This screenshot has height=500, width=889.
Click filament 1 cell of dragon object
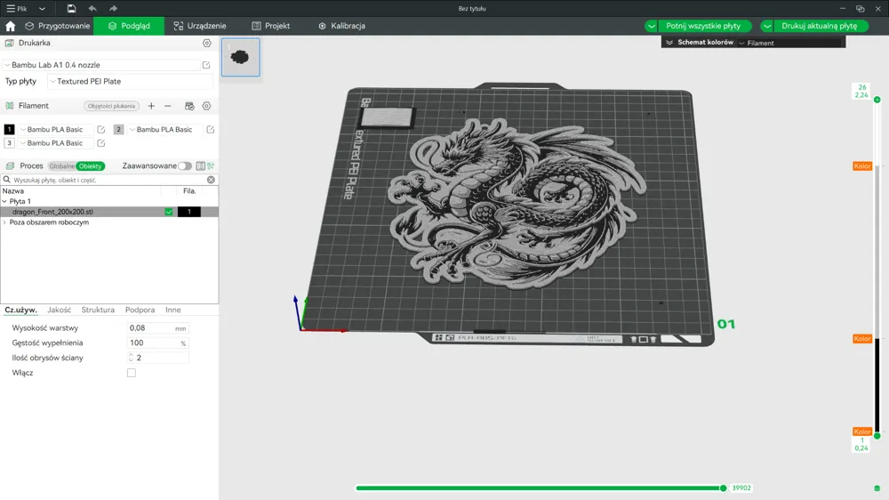click(x=189, y=212)
